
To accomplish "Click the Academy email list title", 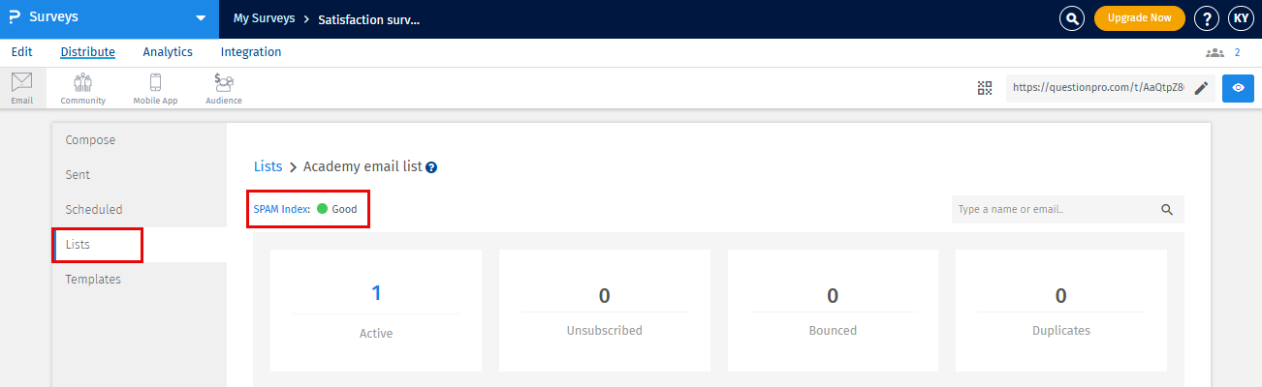I will (363, 166).
